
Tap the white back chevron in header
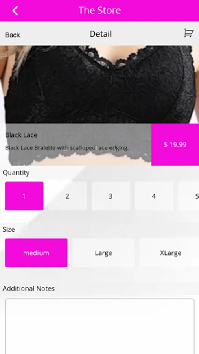15,11
